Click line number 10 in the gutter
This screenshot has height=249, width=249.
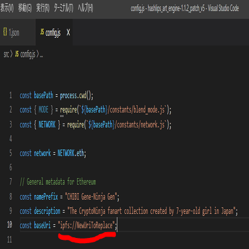click(x=9, y=224)
